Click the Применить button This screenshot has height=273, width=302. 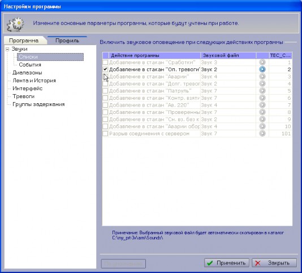coord(226,263)
